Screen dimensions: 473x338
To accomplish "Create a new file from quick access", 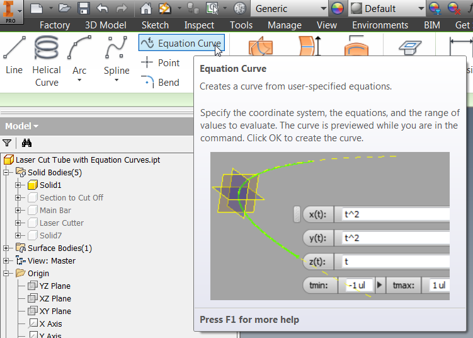I will point(37,8).
